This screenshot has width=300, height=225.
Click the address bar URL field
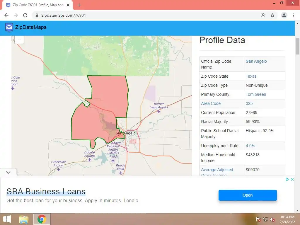[x=145, y=15]
